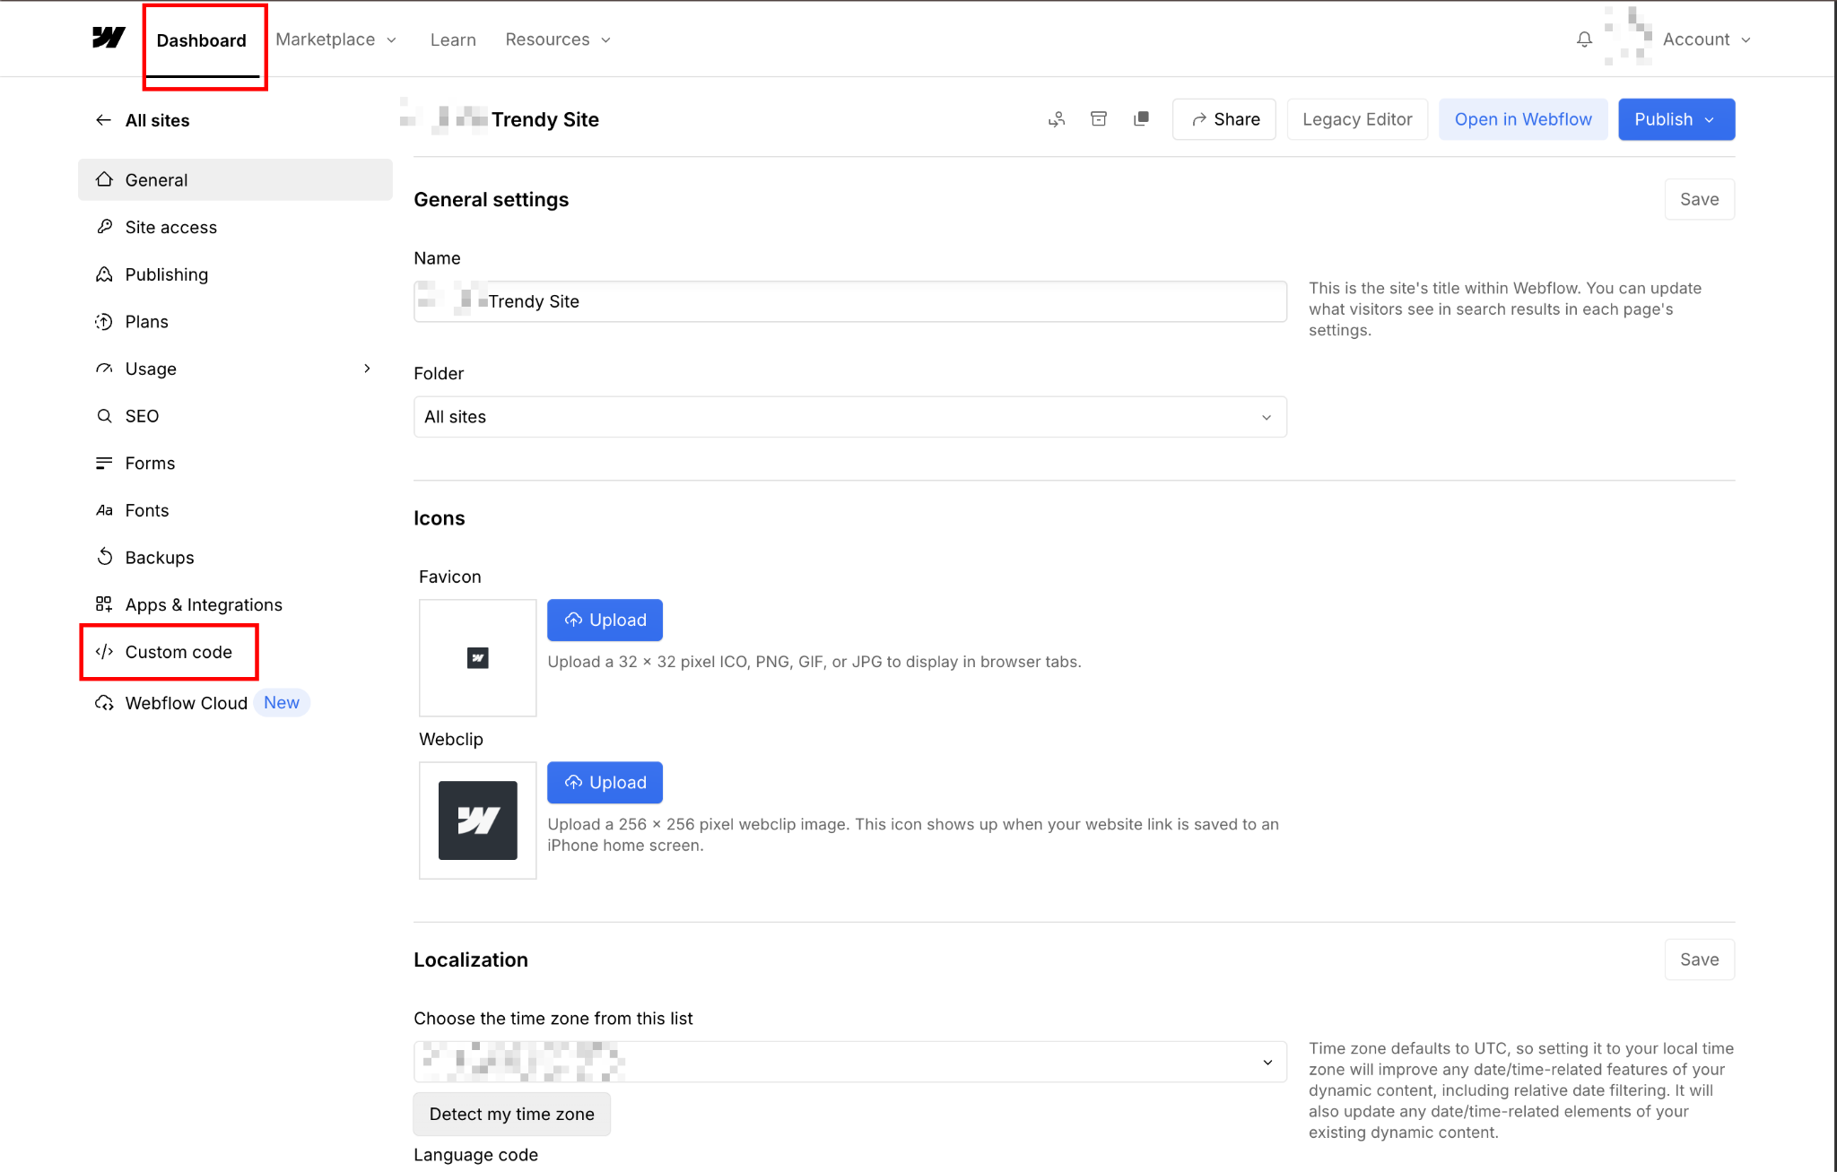Click the site Name input field
Image resolution: width=1837 pixels, height=1172 pixels.
coord(849,301)
